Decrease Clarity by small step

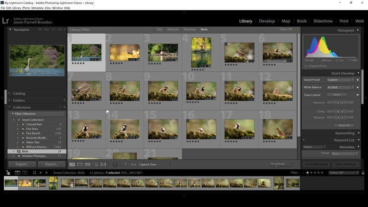338,111
